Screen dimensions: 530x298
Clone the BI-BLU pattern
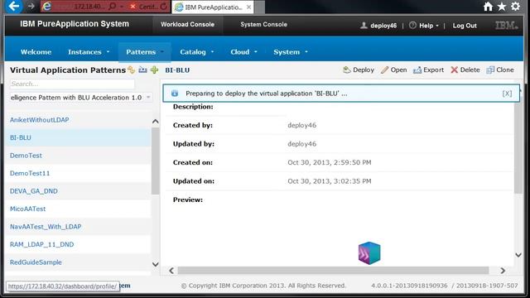pos(500,70)
